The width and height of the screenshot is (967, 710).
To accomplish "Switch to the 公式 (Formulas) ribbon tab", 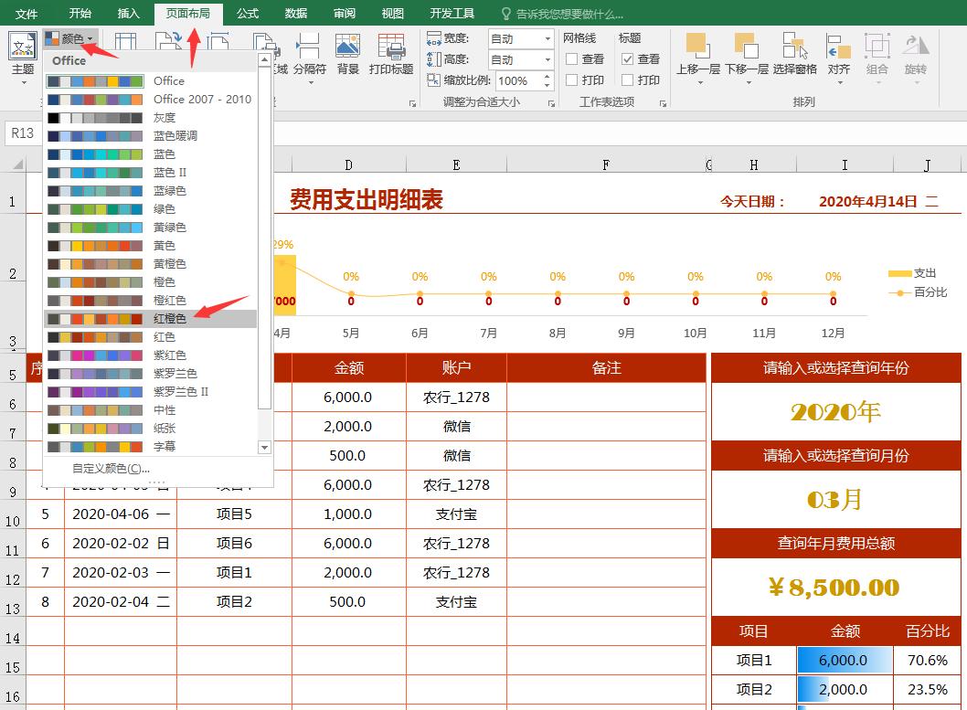I will point(247,13).
